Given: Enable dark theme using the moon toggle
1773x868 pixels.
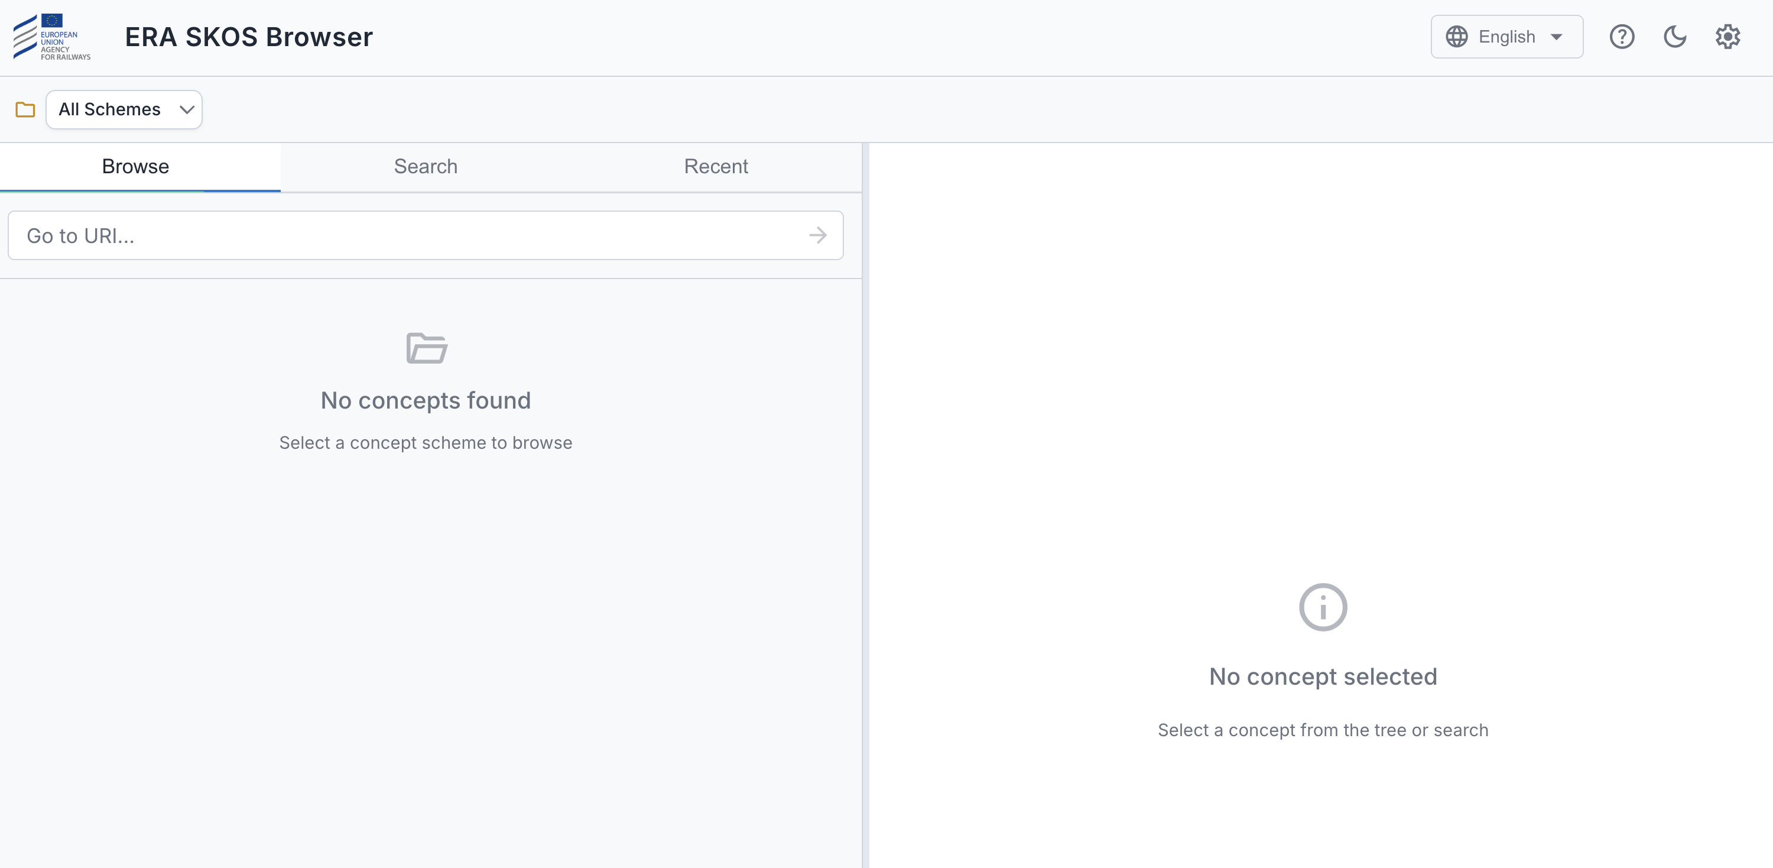Looking at the screenshot, I should [1675, 37].
